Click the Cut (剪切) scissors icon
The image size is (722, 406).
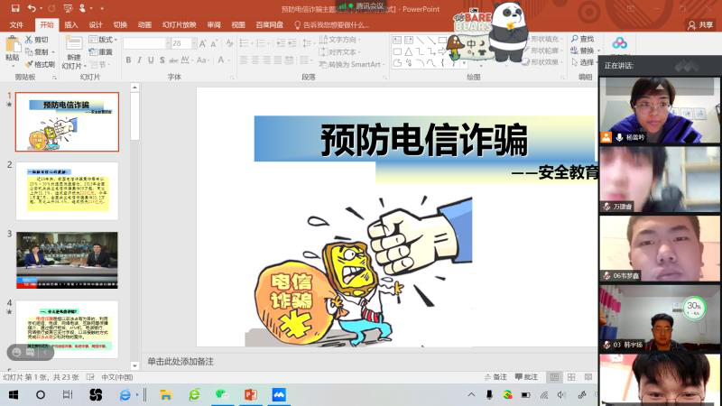[x=36, y=40]
